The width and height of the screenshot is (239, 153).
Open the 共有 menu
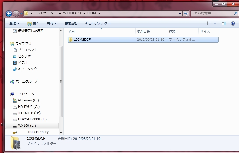point(52,23)
